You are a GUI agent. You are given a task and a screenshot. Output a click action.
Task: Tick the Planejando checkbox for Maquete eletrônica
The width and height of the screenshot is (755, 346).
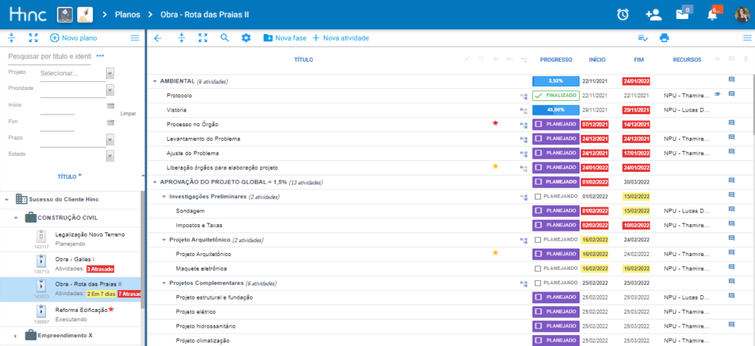(539, 269)
